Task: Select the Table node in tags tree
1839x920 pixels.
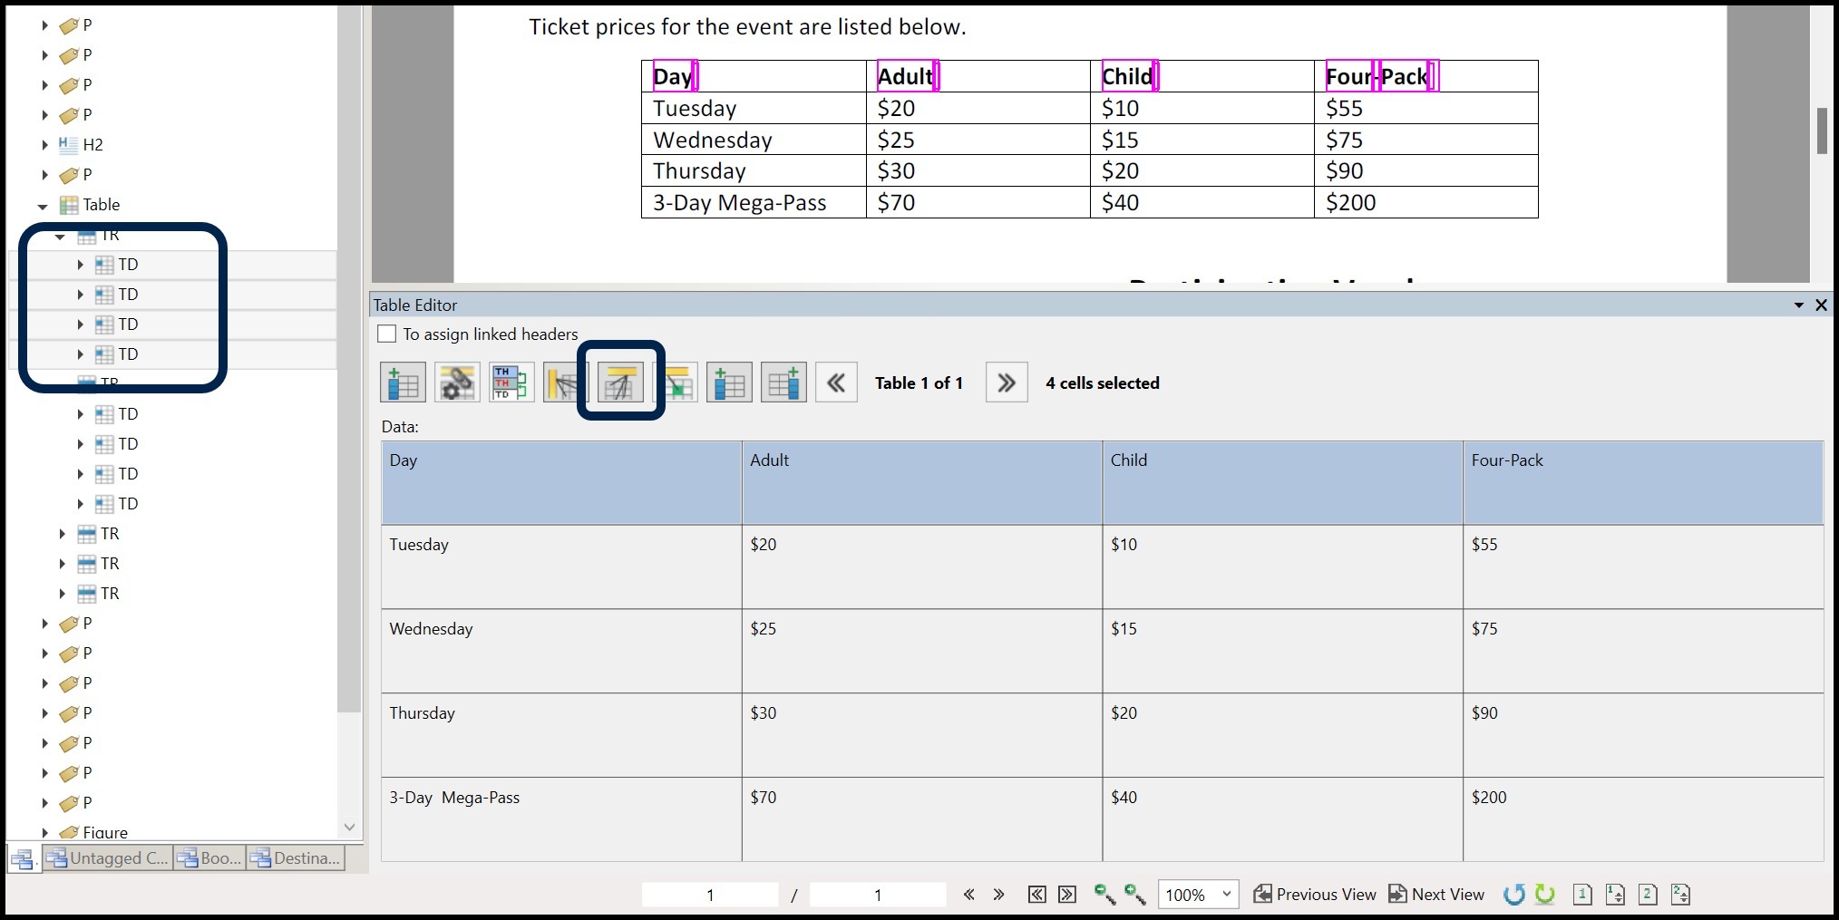Action: coord(101,205)
